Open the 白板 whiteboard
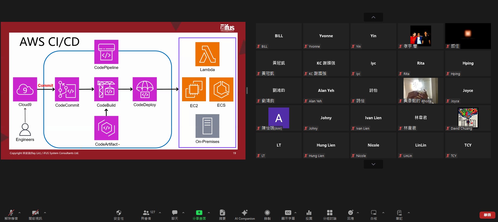This screenshot has width=498, height=222. point(373,215)
